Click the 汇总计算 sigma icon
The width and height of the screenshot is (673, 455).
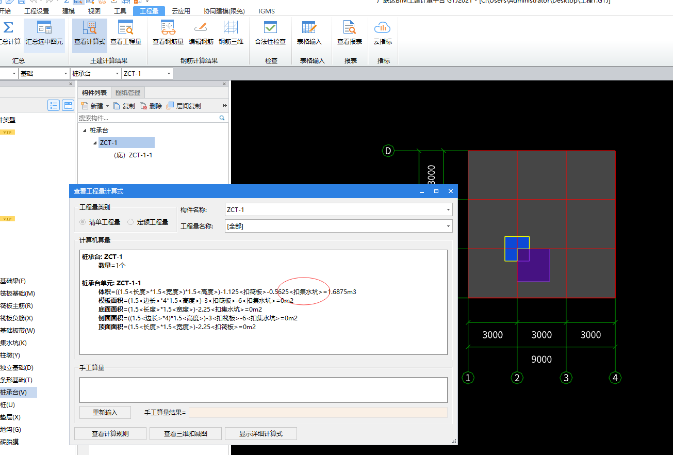click(8, 28)
